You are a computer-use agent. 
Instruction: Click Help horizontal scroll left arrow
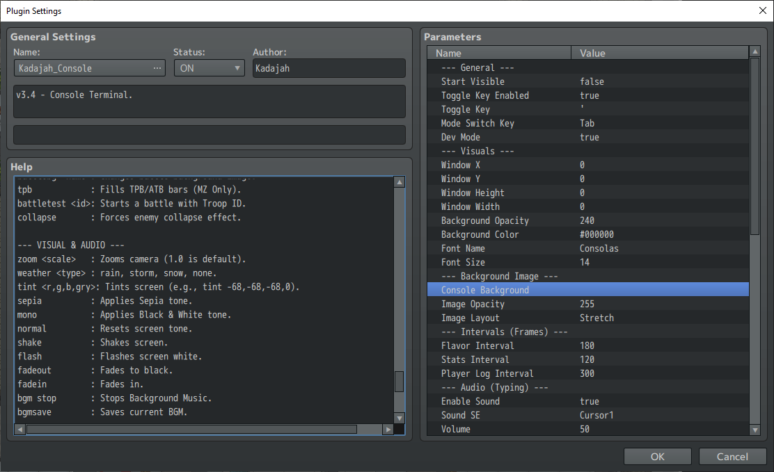20,430
